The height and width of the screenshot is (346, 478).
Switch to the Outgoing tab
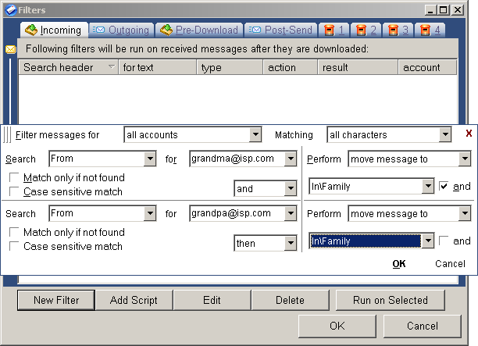click(121, 30)
